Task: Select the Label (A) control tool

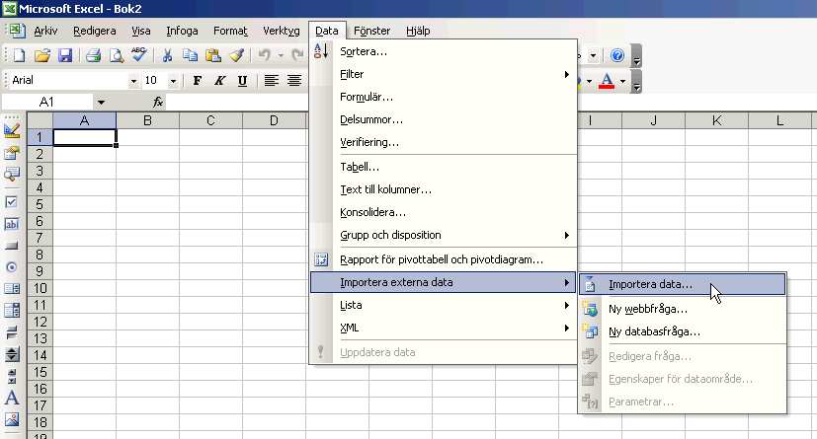Action: click(x=12, y=398)
